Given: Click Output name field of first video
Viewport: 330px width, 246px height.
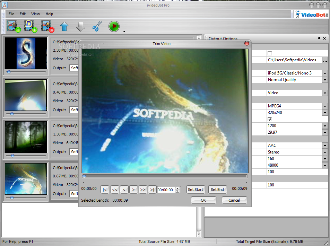Looking at the screenshot, I should [x=74, y=68].
